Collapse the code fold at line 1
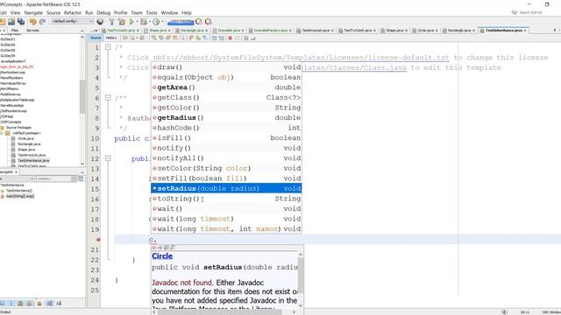The image size is (561, 315). tap(108, 47)
